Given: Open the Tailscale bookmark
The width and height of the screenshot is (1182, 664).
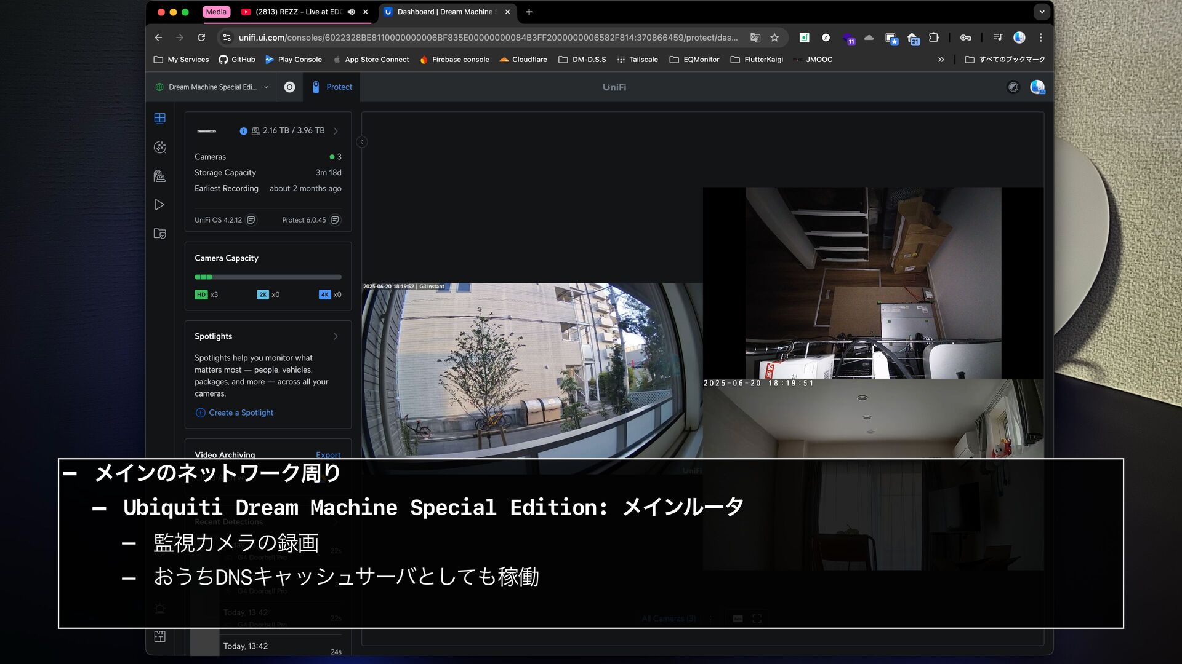Looking at the screenshot, I should tap(637, 60).
